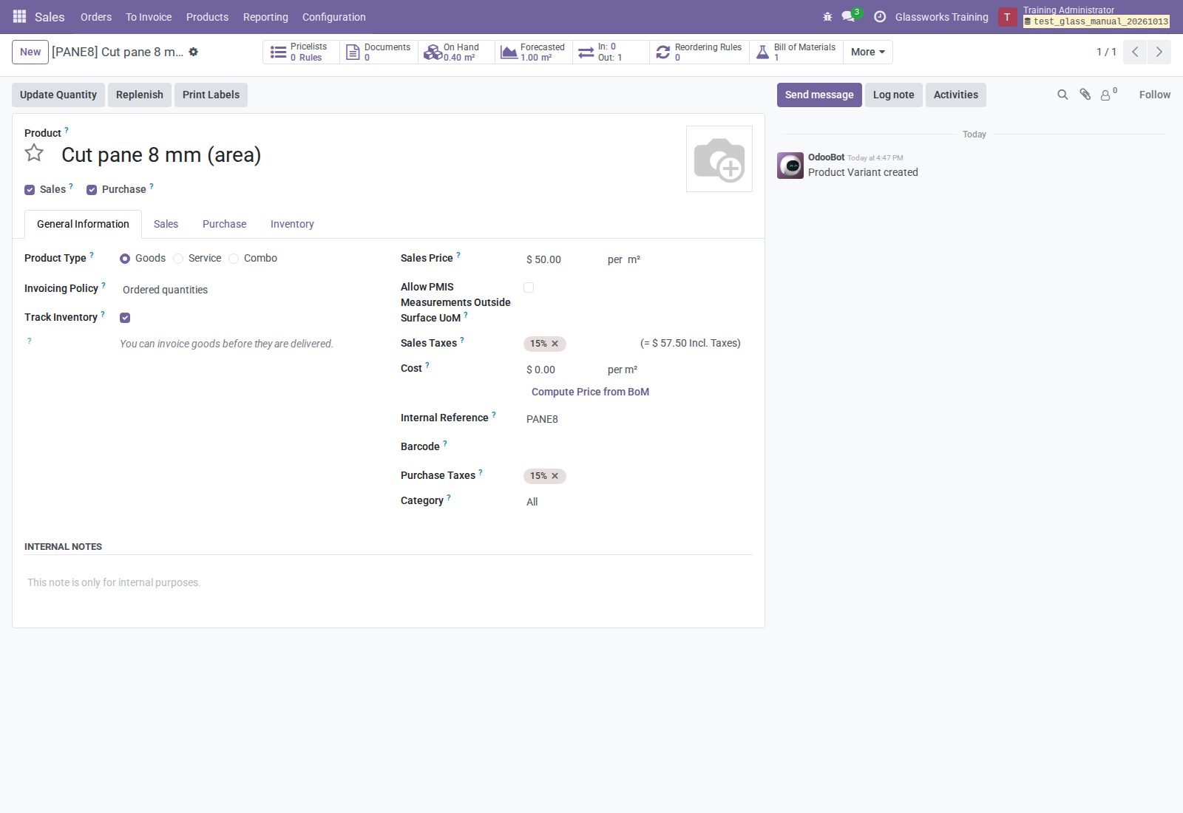Switch to the Inventory tab
The height and width of the screenshot is (813, 1183).
point(292,224)
